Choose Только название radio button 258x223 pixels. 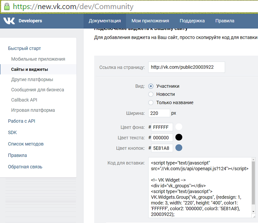(x=151, y=103)
